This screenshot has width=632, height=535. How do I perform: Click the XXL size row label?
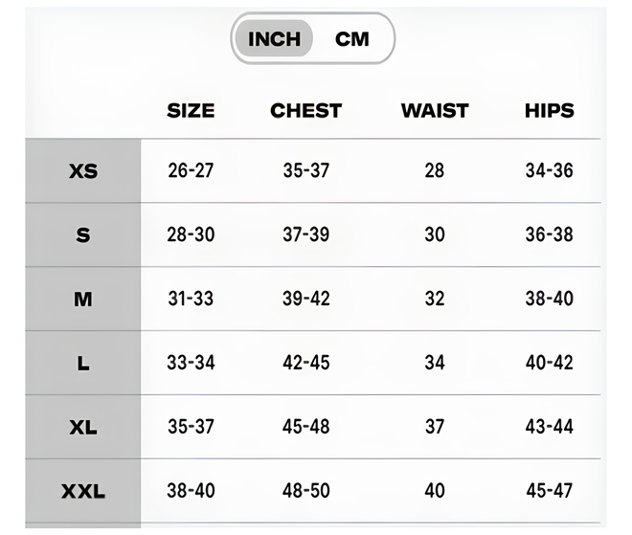(83, 491)
